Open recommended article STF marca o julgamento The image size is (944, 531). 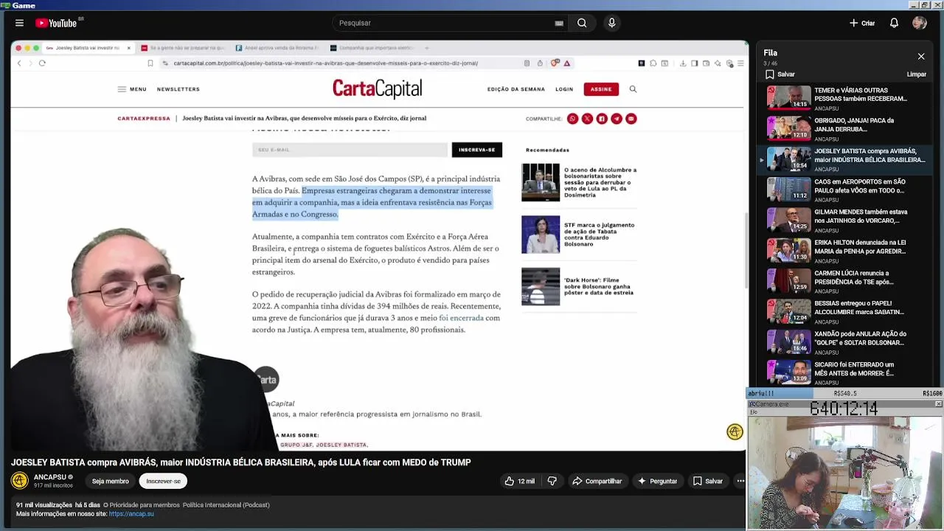pos(579,235)
